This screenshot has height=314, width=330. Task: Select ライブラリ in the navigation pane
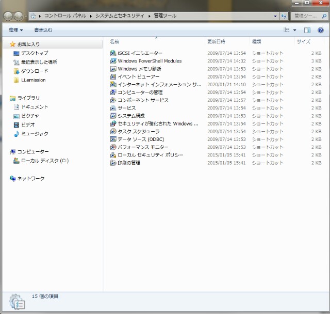point(28,98)
